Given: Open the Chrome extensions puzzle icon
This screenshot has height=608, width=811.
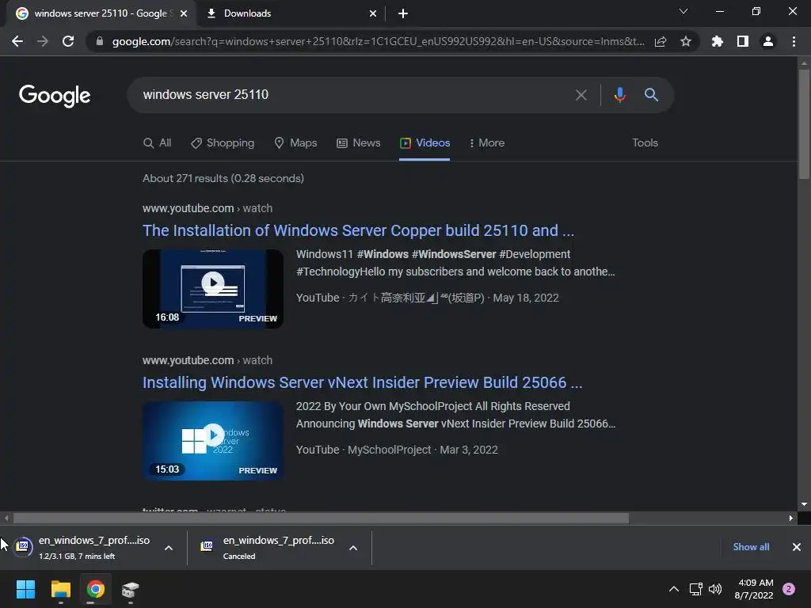Looking at the screenshot, I should 718,41.
